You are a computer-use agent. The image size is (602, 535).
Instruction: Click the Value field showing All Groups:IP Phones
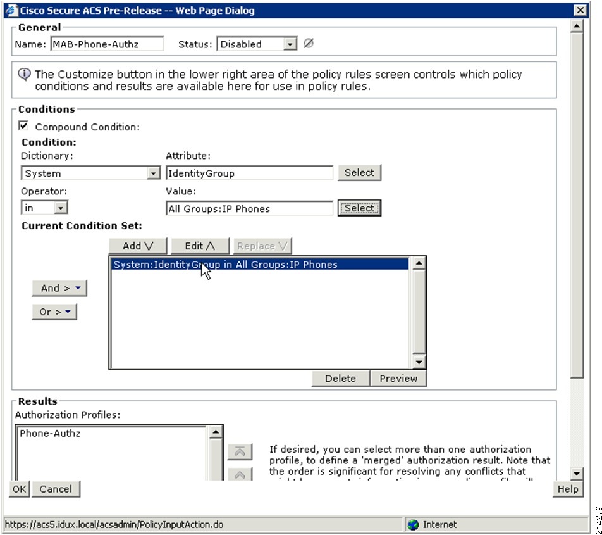[250, 209]
